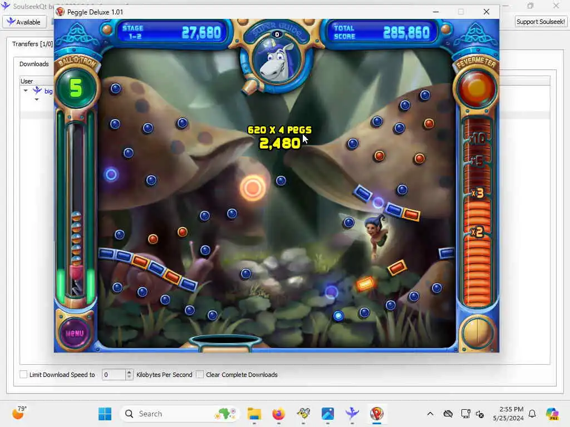Screen dimensions: 570x427
Task: Switch to the Downloads tab in Soulseek
Action: [x=34, y=64]
